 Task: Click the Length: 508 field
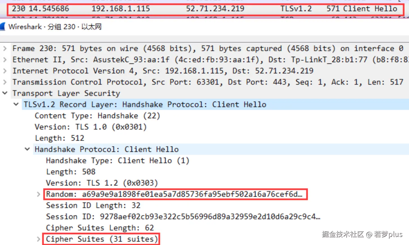point(71,172)
